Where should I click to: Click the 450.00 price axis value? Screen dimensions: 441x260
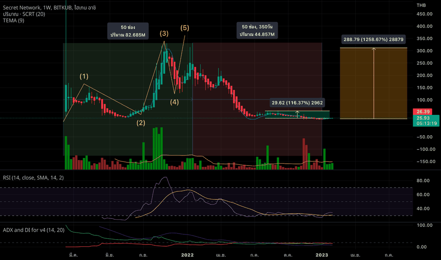point(424,14)
